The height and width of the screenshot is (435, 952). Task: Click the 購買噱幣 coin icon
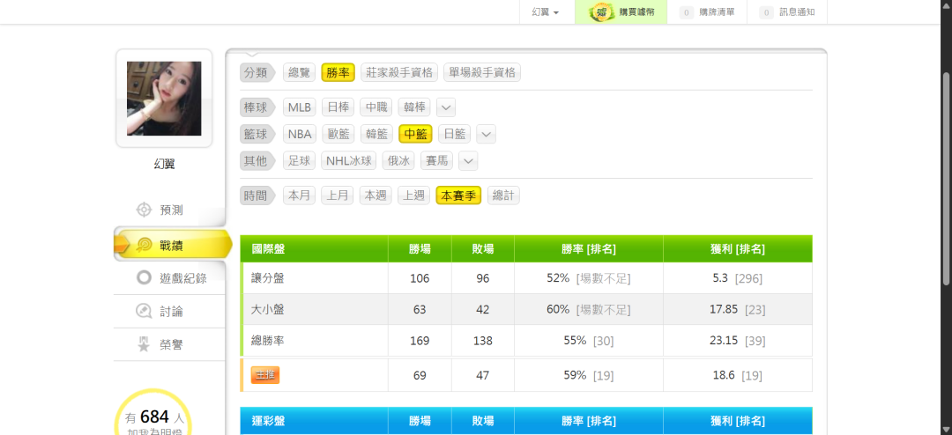pyautogui.click(x=601, y=12)
